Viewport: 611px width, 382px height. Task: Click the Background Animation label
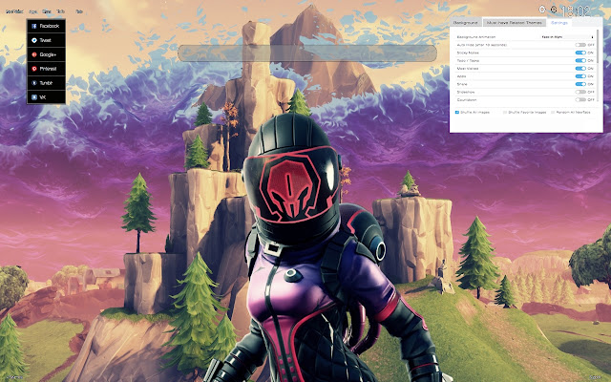click(476, 37)
